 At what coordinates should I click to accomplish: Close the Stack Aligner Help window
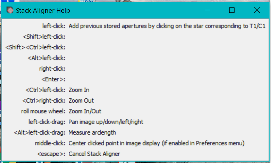pos(257,11)
